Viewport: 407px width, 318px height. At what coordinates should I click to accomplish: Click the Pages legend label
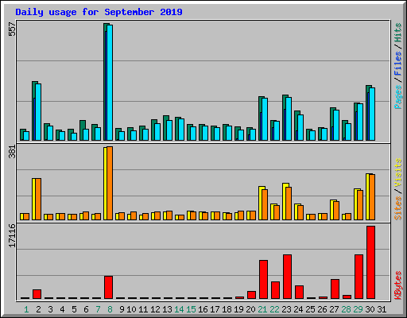point(397,97)
